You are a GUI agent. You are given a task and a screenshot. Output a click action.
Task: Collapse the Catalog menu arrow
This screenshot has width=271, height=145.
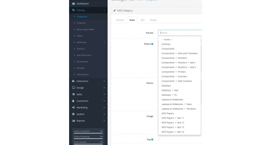pos(104,10)
